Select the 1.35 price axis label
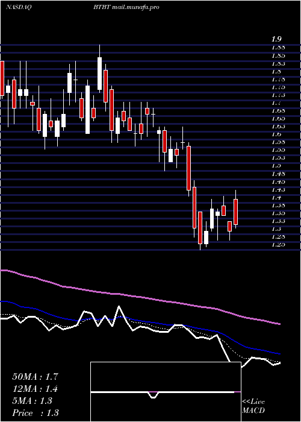Screen dimensions: 301x422 coord(277,213)
